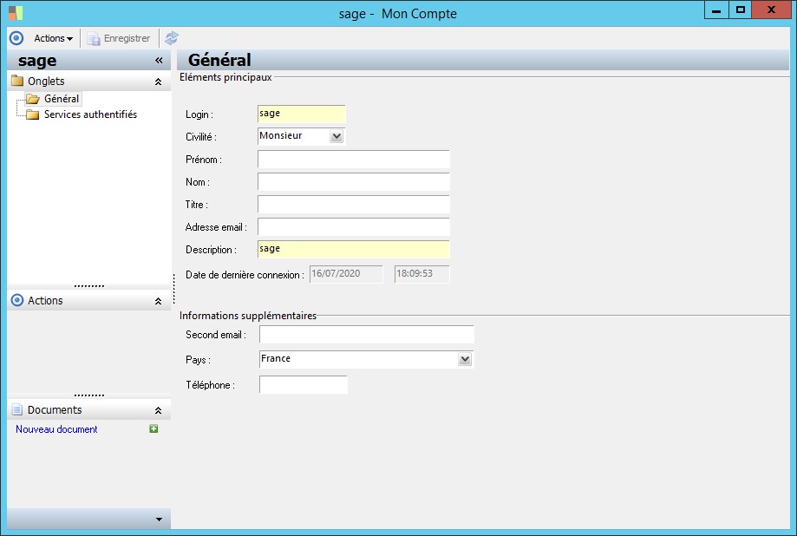Screen dimensions: 797x536
Task: Collapse the Actions panel section
Action: (158, 301)
